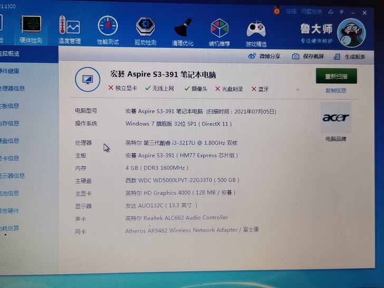This screenshot has width=384, height=288.
Task: Click the title 宏碁 Aspire S3-391 笔记本电脑
Action: pos(163,74)
